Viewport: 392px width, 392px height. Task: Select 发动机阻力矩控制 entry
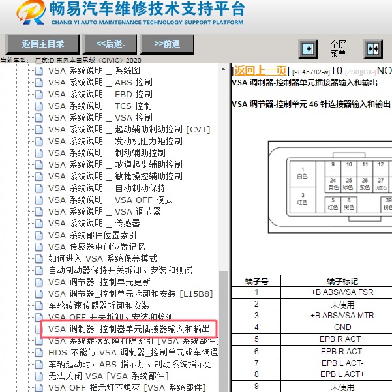[115, 142]
